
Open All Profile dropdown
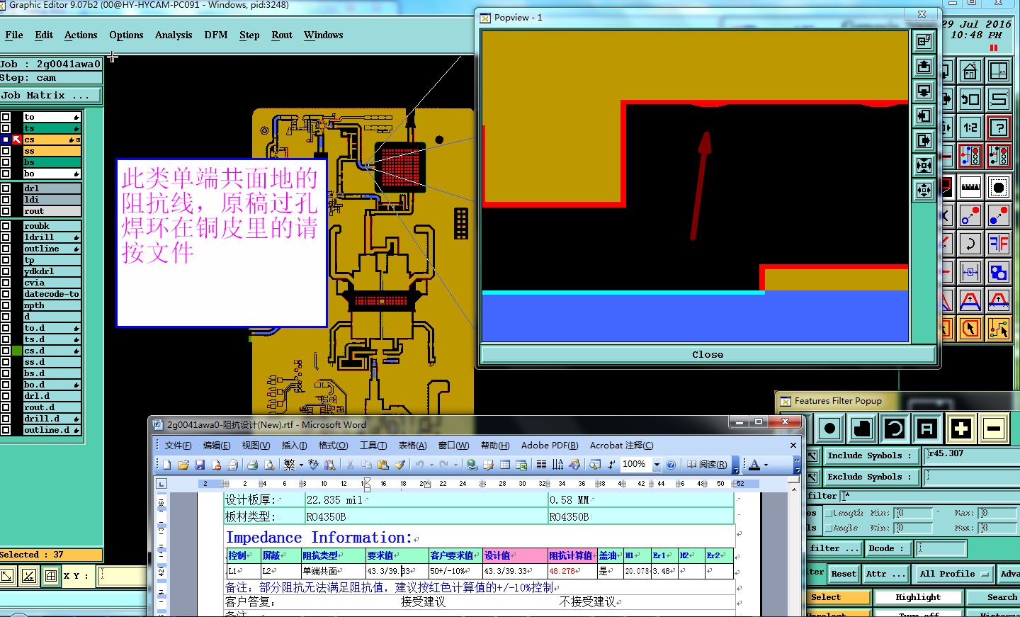tap(953, 574)
